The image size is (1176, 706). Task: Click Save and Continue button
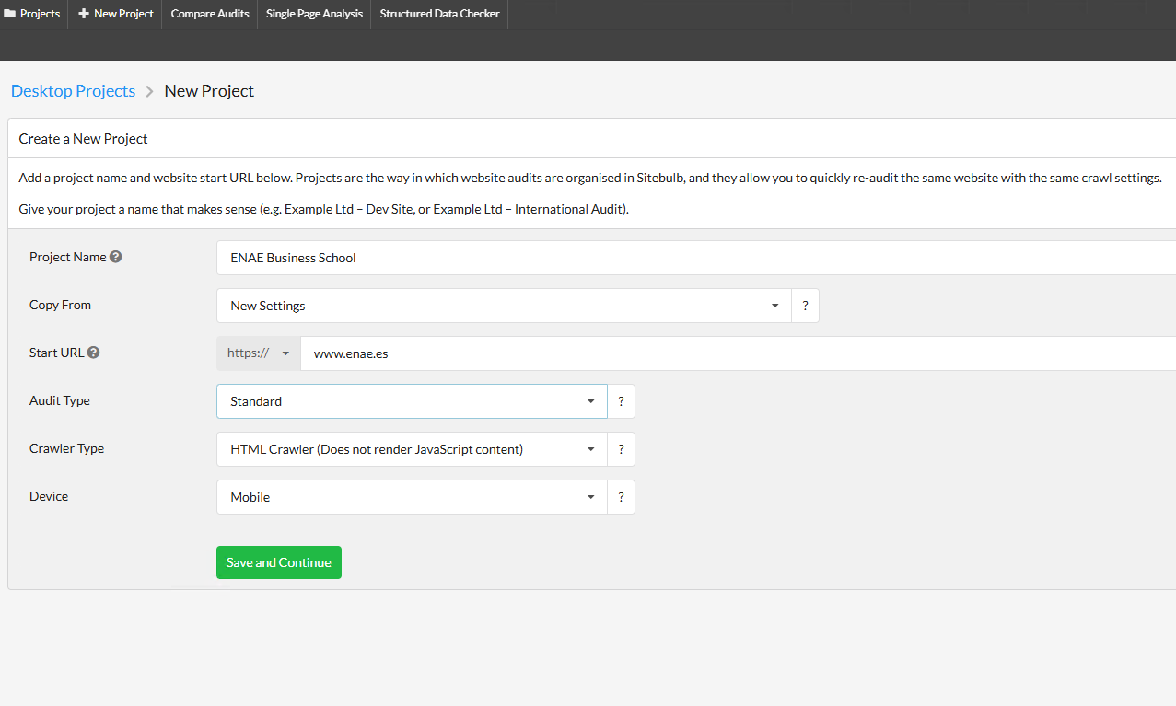click(279, 562)
